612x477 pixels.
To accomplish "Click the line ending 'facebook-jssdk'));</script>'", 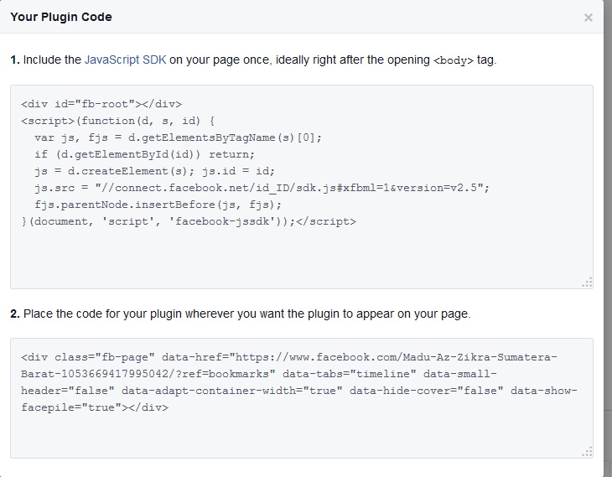I will [189, 221].
